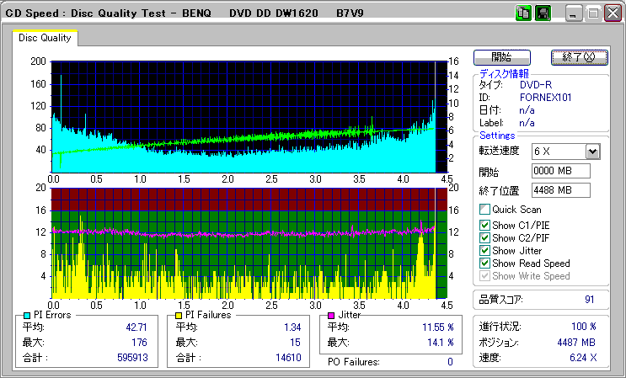Enable the Quick Scan checkbox

[x=484, y=210]
